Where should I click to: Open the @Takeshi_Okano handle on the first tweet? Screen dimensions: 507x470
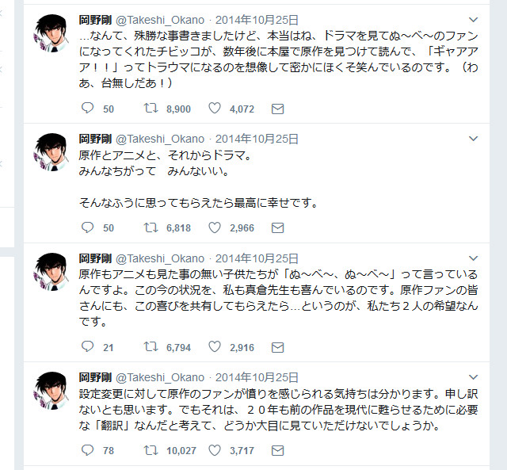(160, 19)
